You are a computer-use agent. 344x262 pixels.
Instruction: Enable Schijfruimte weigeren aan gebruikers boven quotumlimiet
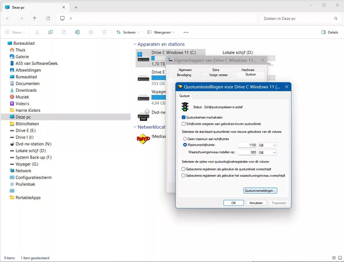point(183,124)
